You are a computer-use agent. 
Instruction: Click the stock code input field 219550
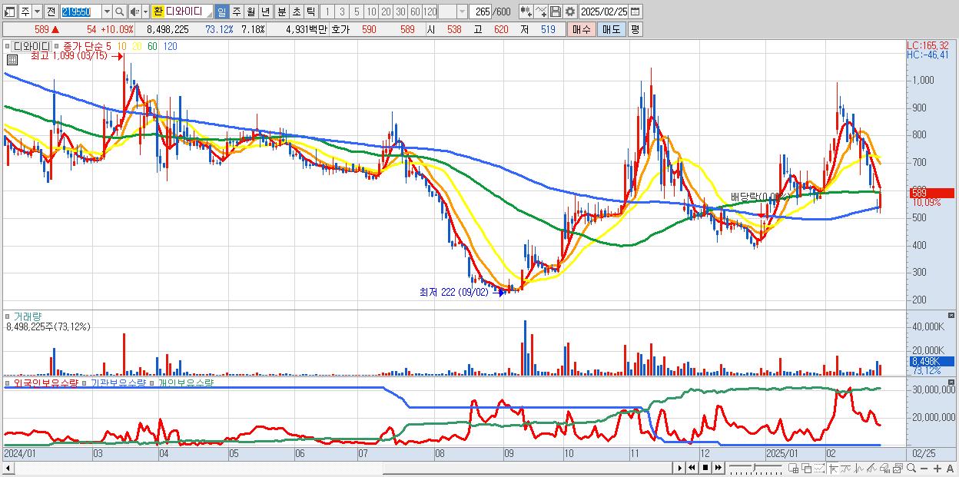81,12
